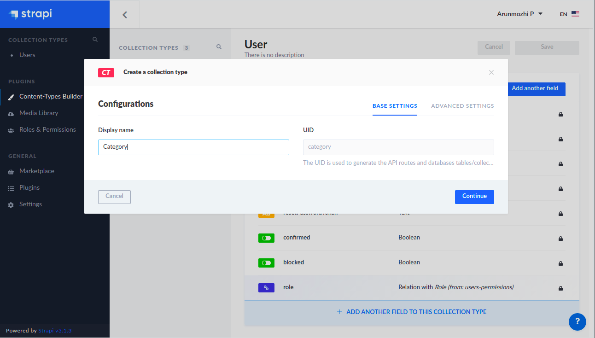Click the role relation link icon

pyautogui.click(x=266, y=288)
